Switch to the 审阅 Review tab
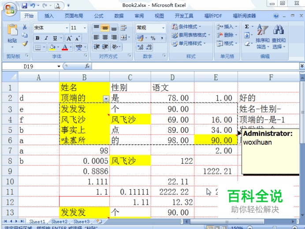The height and width of the screenshot is (229, 305). pyautogui.click(x=139, y=16)
